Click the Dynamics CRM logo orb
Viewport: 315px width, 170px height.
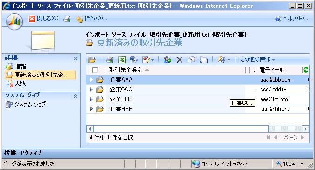pyautogui.click(x=14, y=22)
